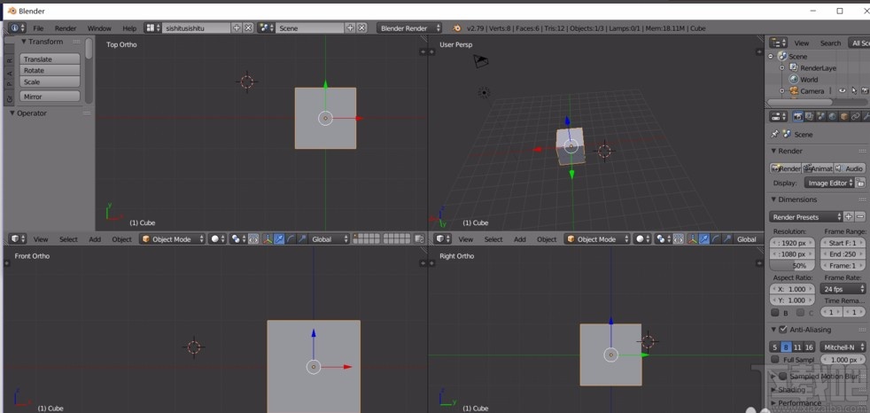Add a new screen layout with plus
Image resolution: width=870 pixels, height=413 pixels.
click(237, 28)
